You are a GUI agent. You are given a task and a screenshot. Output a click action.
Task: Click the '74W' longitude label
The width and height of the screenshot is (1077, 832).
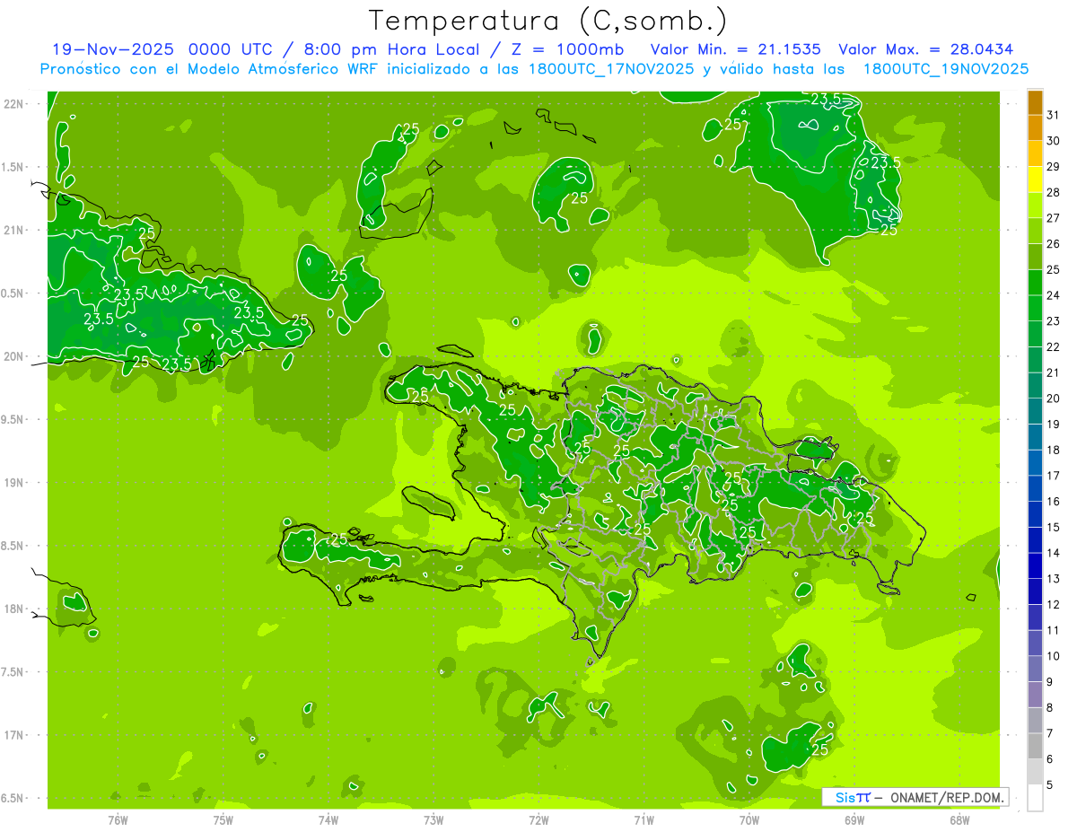pyautogui.click(x=328, y=820)
